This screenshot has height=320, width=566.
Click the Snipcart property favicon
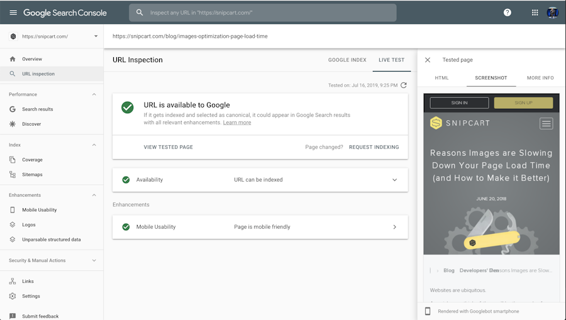pos(13,36)
